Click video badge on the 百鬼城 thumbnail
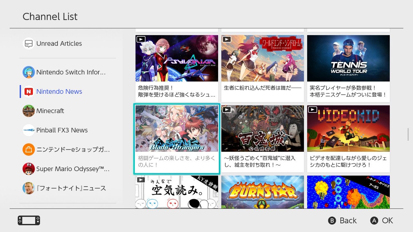413x232 pixels. [227, 109]
